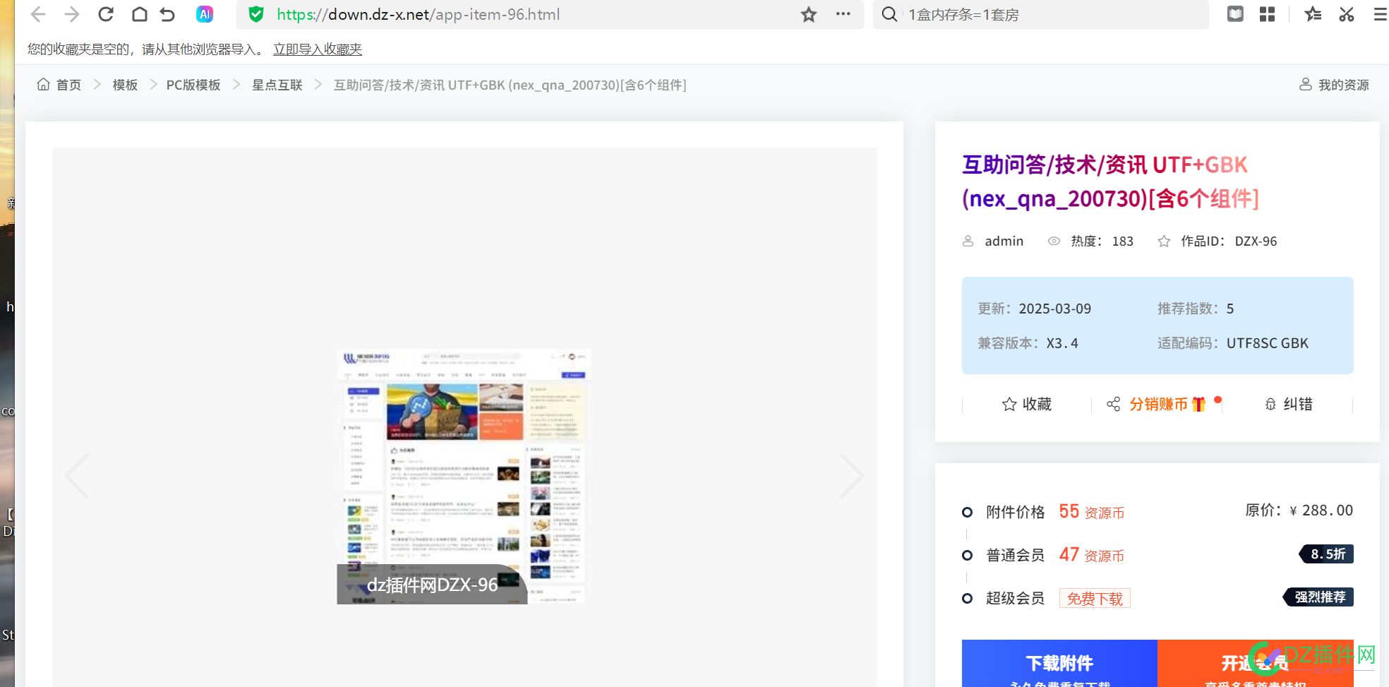Image resolution: width=1389 pixels, height=687 pixels.
Task: Click the 47 资源币 member price
Action: (x=1091, y=555)
